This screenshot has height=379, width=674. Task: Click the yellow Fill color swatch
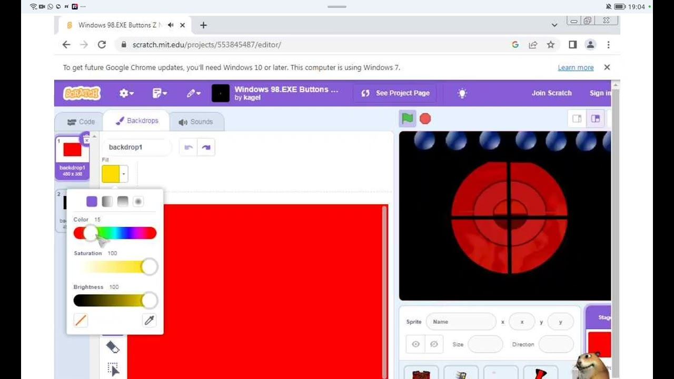(111, 174)
